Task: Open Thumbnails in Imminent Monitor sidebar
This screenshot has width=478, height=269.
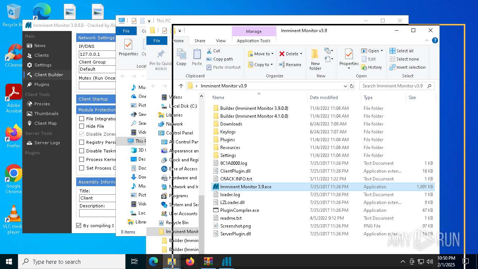Action: point(46,114)
